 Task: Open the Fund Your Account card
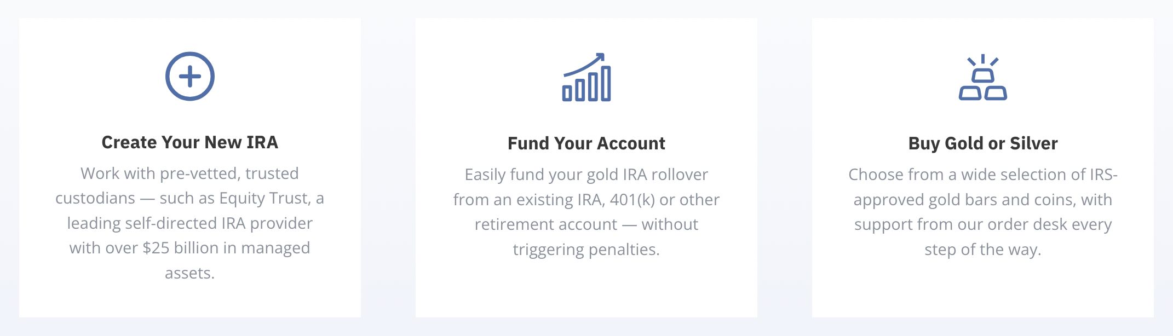point(586,167)
